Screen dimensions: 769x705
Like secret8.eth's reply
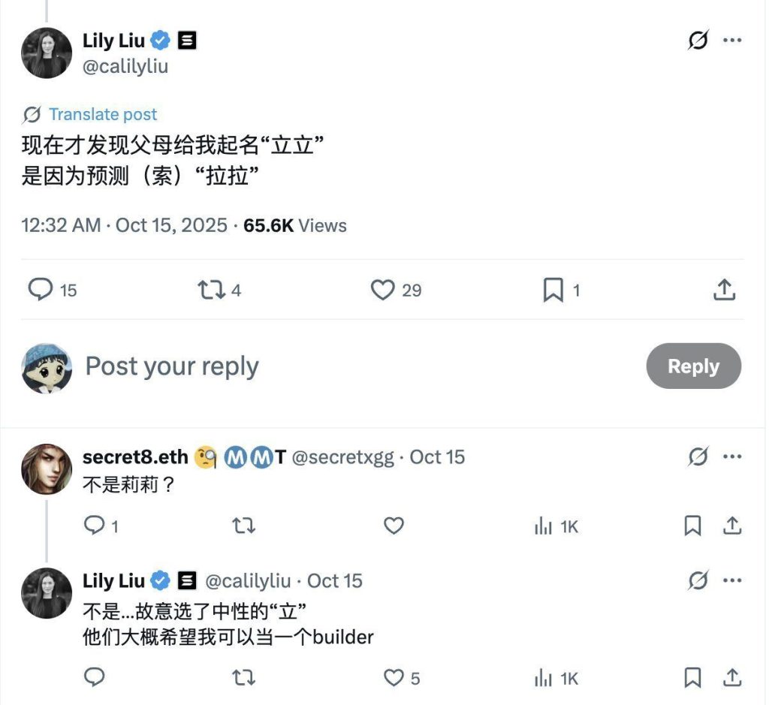tap(394, 526)
